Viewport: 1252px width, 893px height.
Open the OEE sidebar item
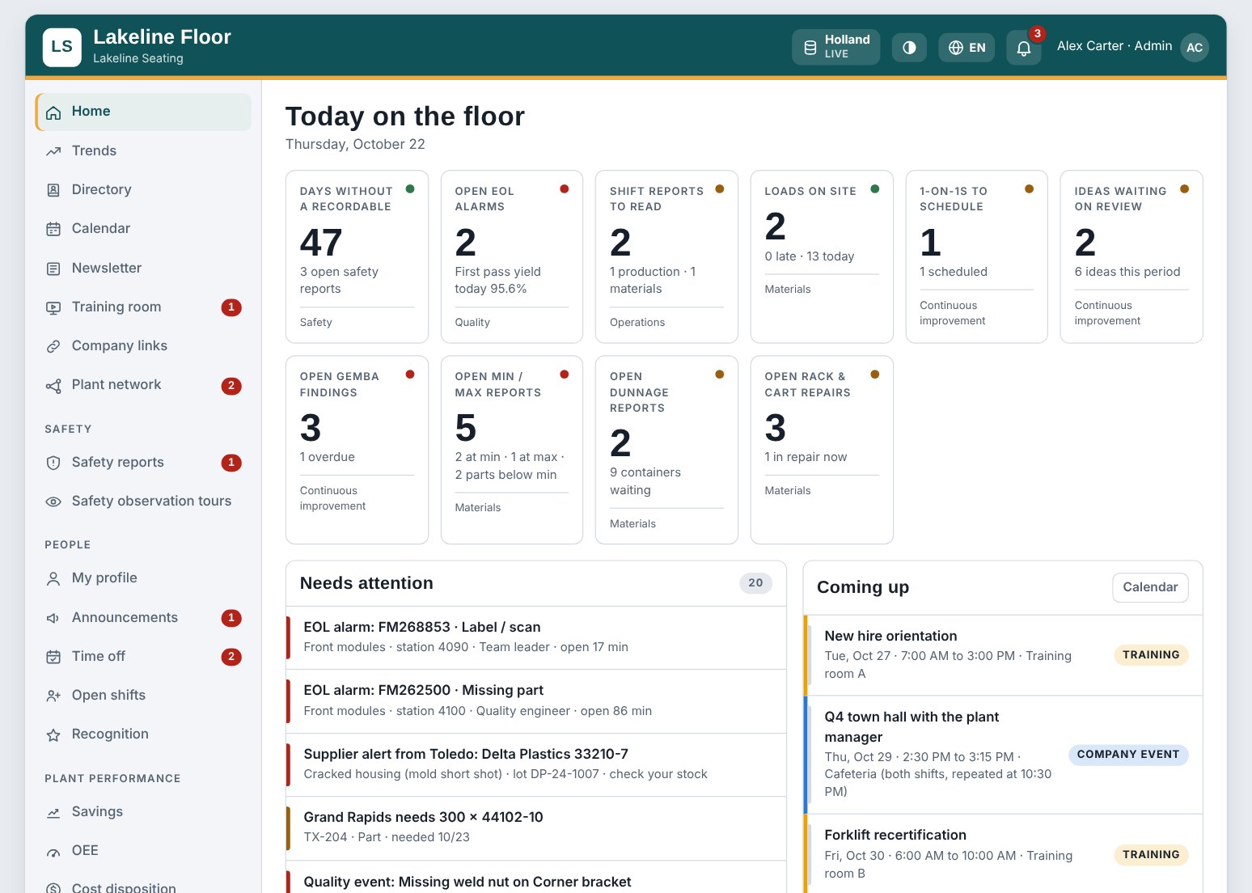click(143, 851)
